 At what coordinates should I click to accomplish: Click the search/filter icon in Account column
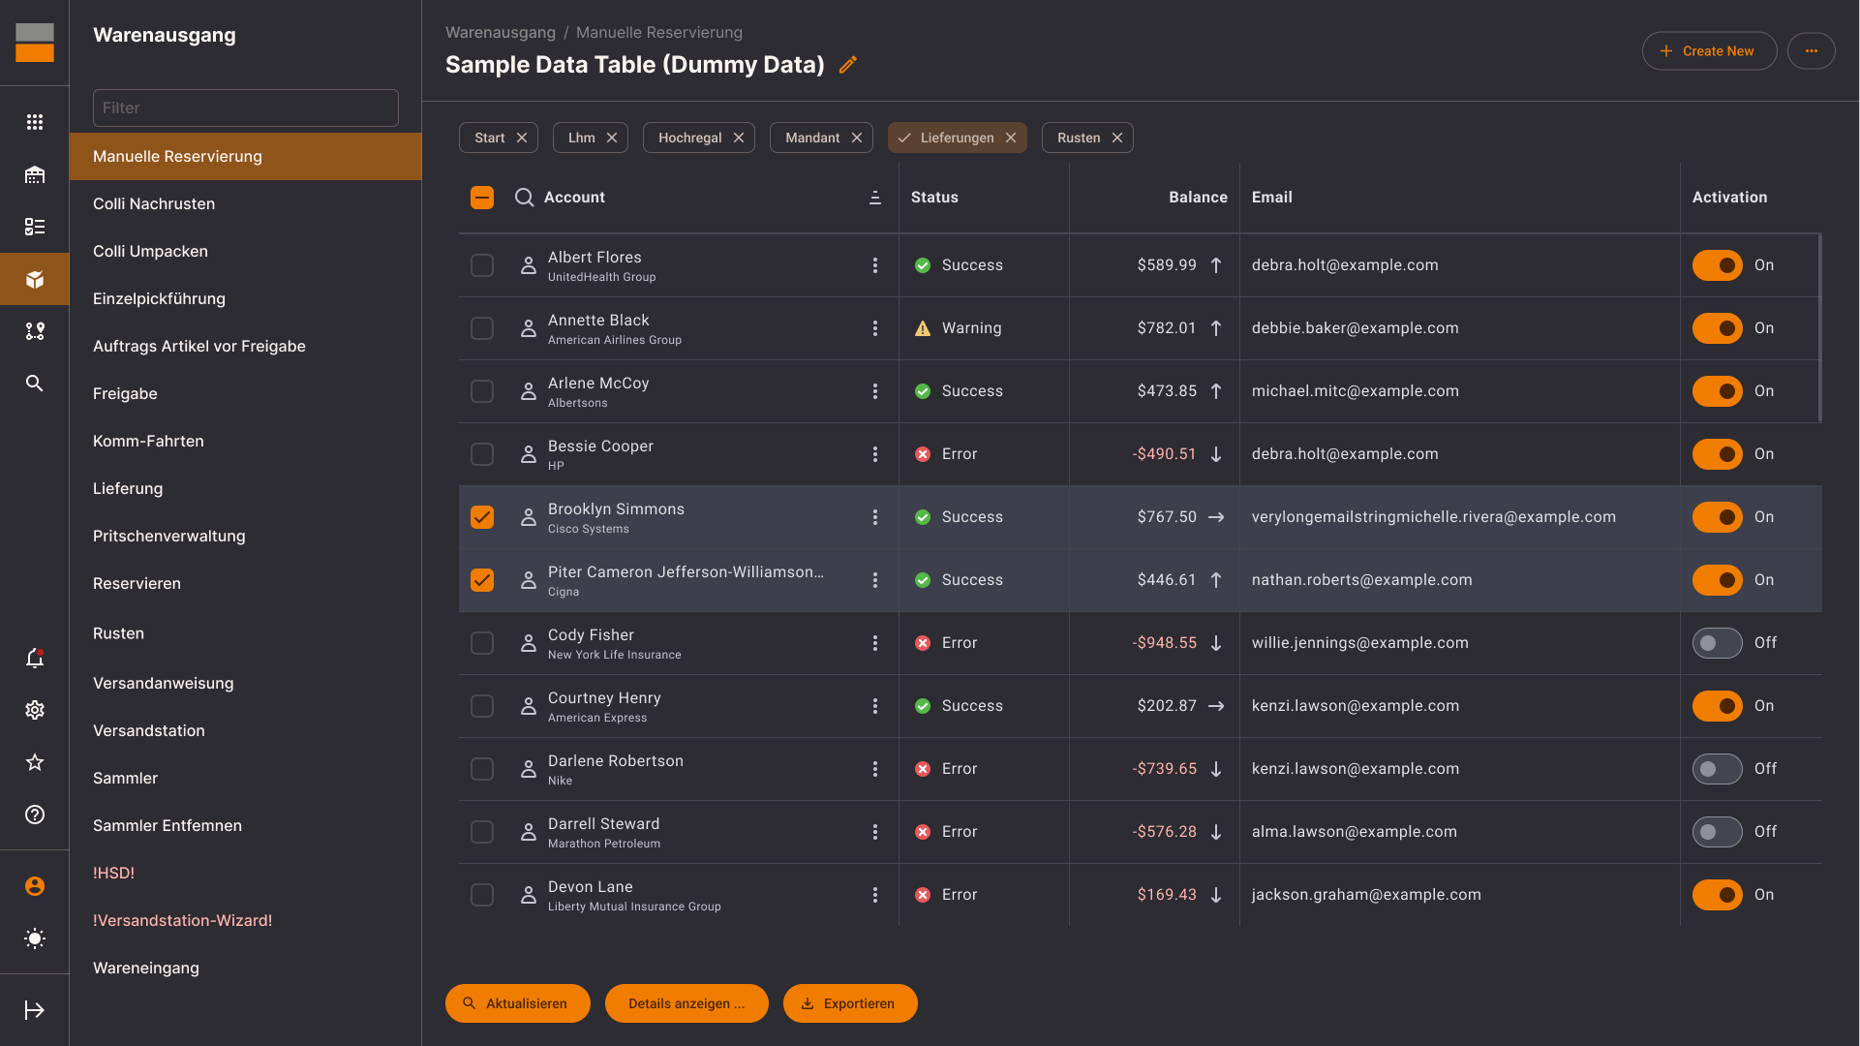[x=524, y=198]
